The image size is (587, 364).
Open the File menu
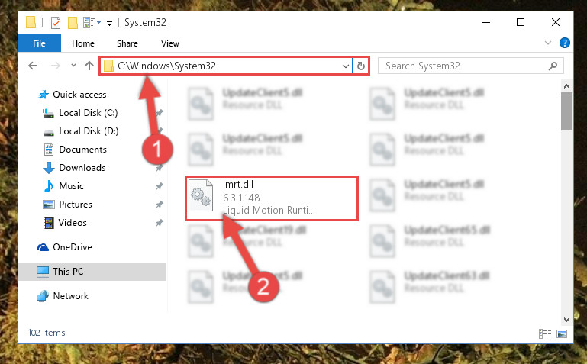click(39, 43)
